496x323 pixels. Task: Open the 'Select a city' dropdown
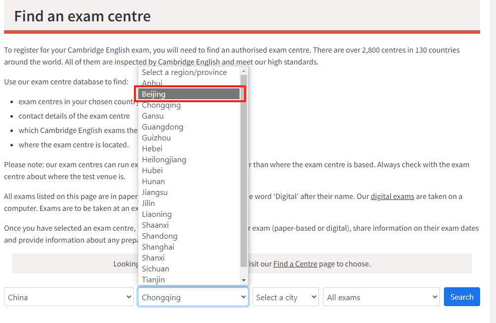pos(286,297)
